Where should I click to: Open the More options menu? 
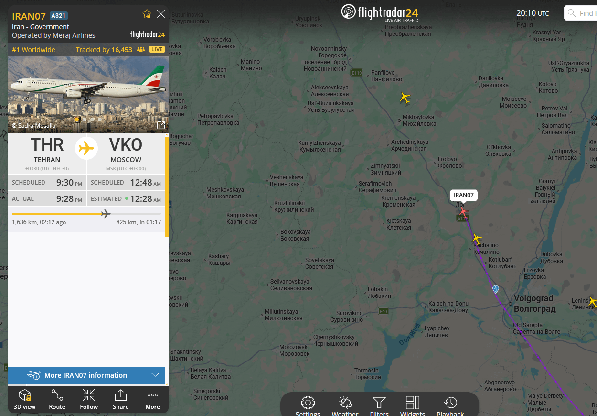point(153,399)
